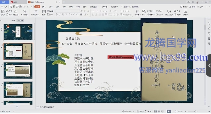Open reading view from status bar

click(163, 111)
